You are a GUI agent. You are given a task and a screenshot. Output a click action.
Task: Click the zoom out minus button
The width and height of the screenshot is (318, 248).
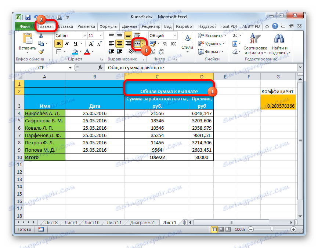coord(251,229)
